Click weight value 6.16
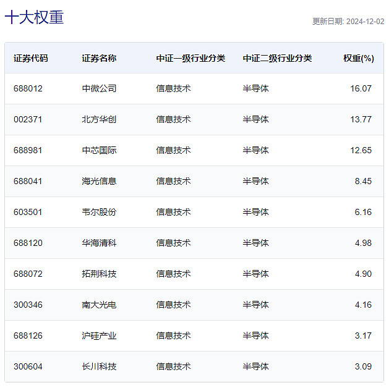 pyautogui.click(x=363, y=212)
